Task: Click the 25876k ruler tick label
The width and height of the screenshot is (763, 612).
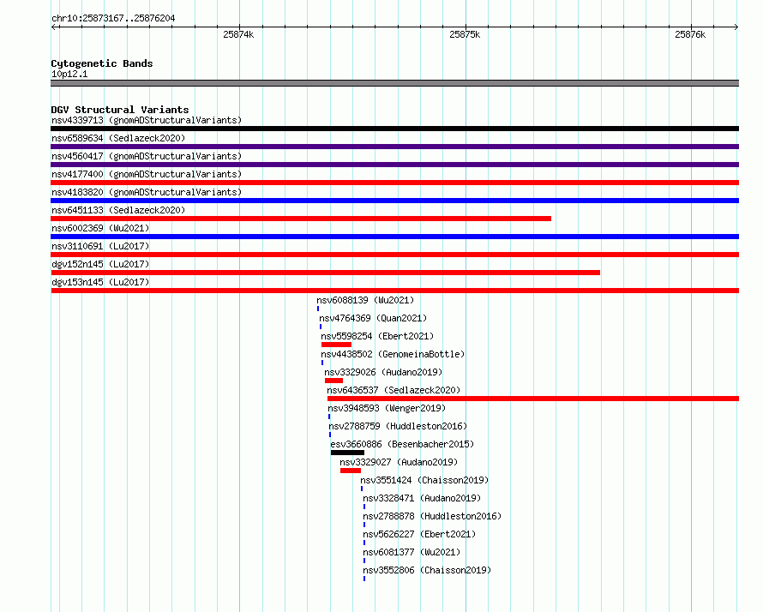Action: tap(690, 34)
